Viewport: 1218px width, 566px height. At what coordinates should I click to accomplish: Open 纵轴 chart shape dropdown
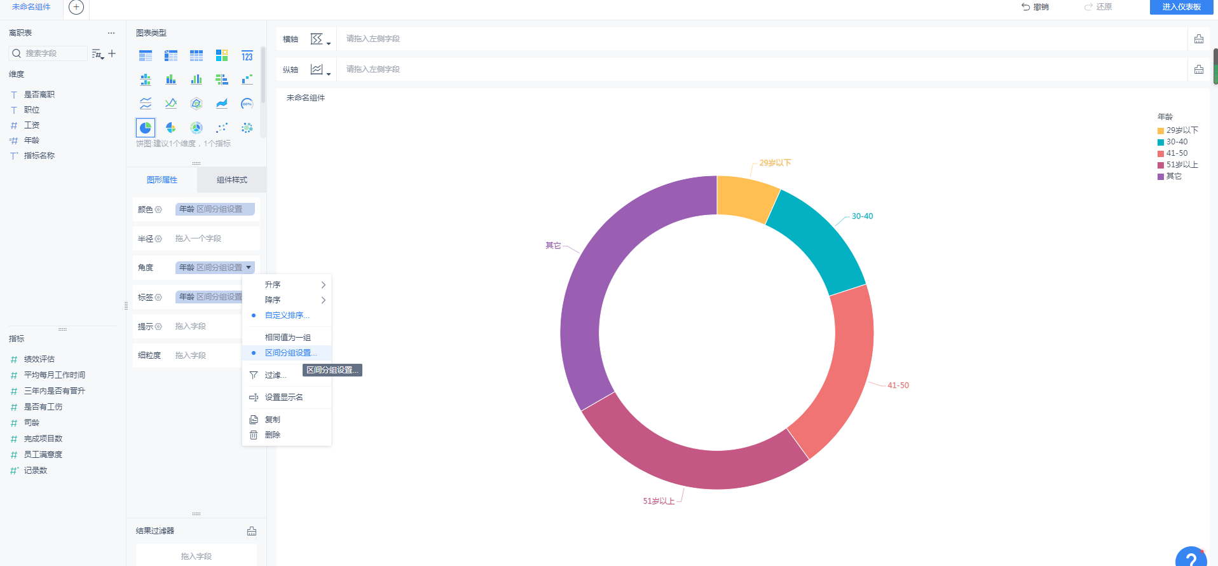pos(320,70)
